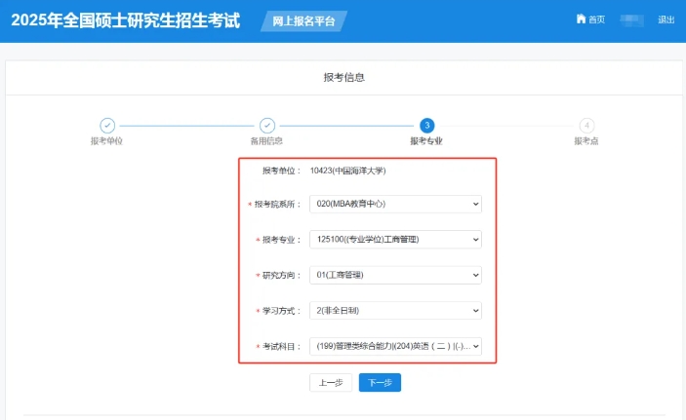This screenshot has width=686, height=420.
Task: Select the 备用信息 step label
Action: 266,141
